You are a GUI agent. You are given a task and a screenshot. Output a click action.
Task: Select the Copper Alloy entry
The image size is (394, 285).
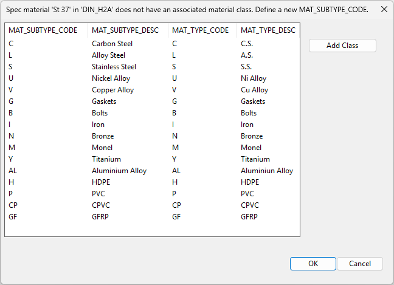point(112,90)
